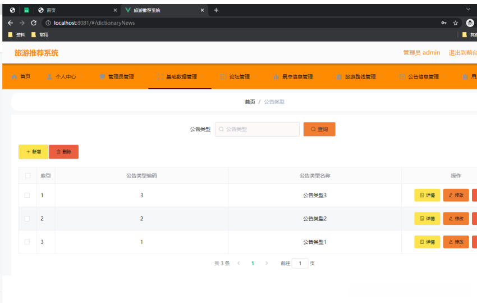The image size is (477, 303).
Task: Click 修改 for row 公告类型1
Action: 456,242
